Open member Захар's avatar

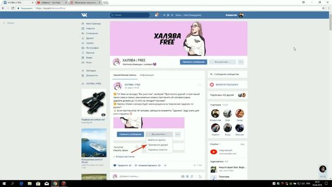[x=240, y=113]
